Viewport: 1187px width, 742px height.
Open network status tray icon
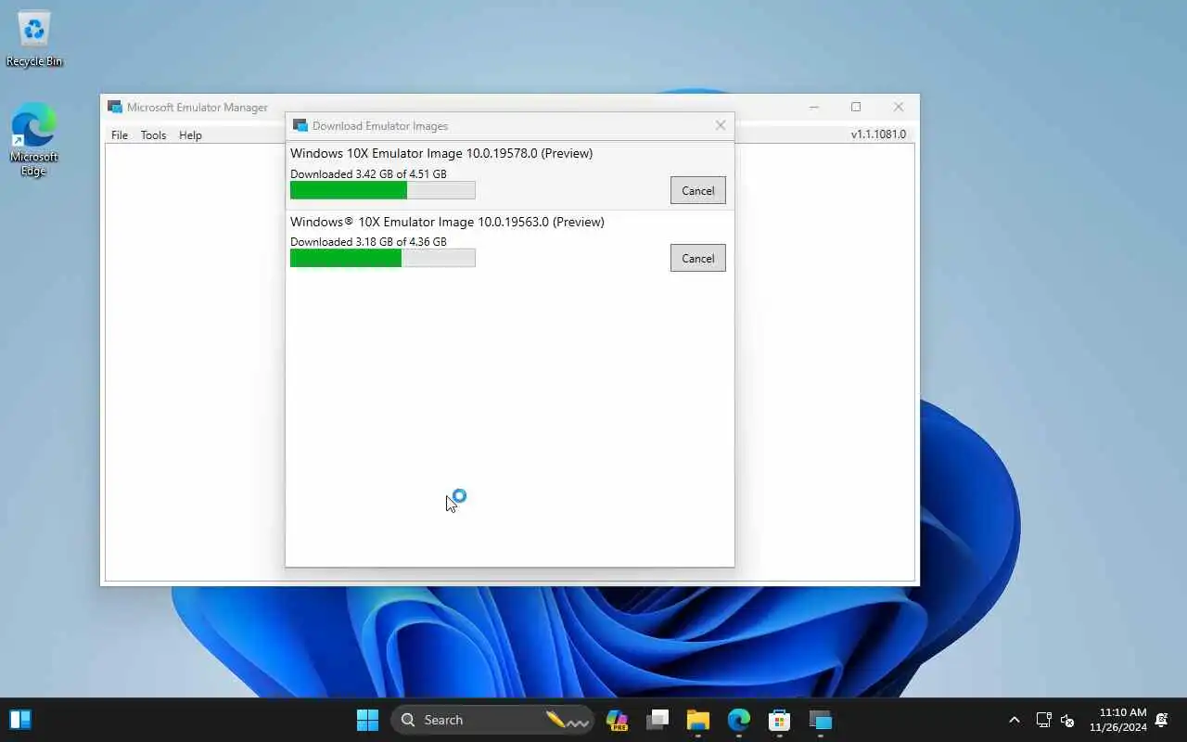[x=1043, y=720]
